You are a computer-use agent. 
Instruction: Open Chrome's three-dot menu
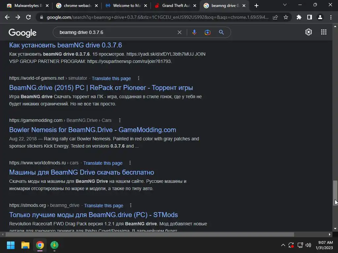pos(331,17)
